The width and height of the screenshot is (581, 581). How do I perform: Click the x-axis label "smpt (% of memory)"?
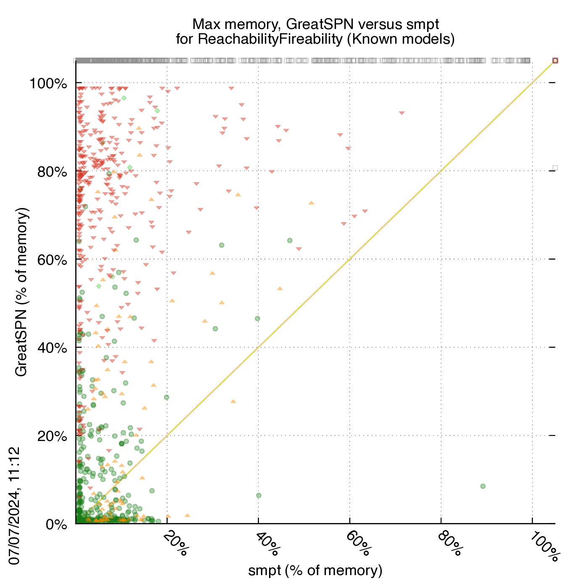click(x=315, y=570)
